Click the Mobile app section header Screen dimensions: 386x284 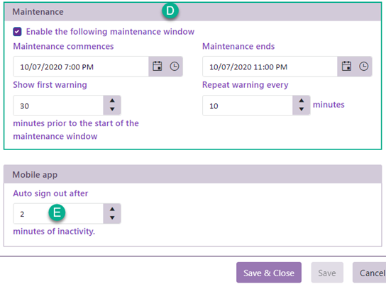point(193,174)
